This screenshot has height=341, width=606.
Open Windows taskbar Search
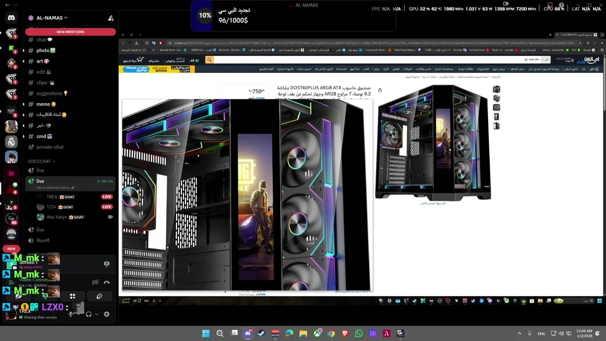pyautogui.click(x=220, y=333)
